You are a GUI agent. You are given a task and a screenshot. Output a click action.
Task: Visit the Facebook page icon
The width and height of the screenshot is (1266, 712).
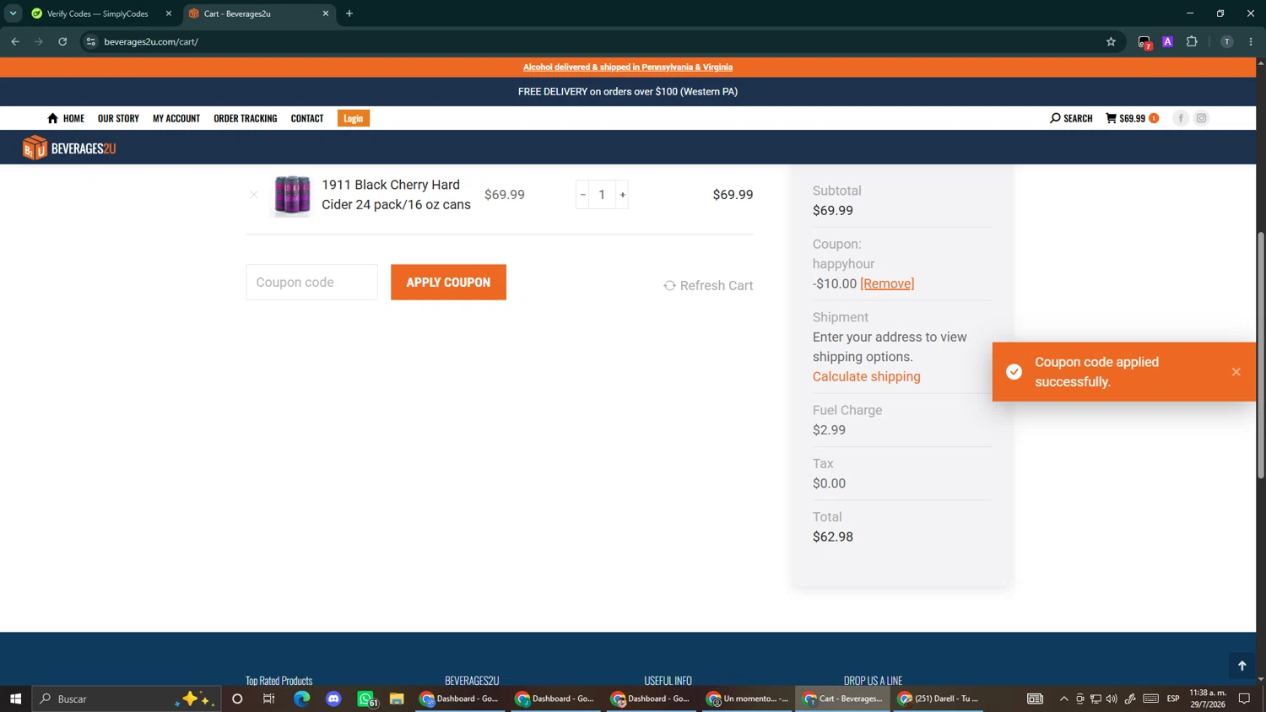click(x=1181, y=118)
